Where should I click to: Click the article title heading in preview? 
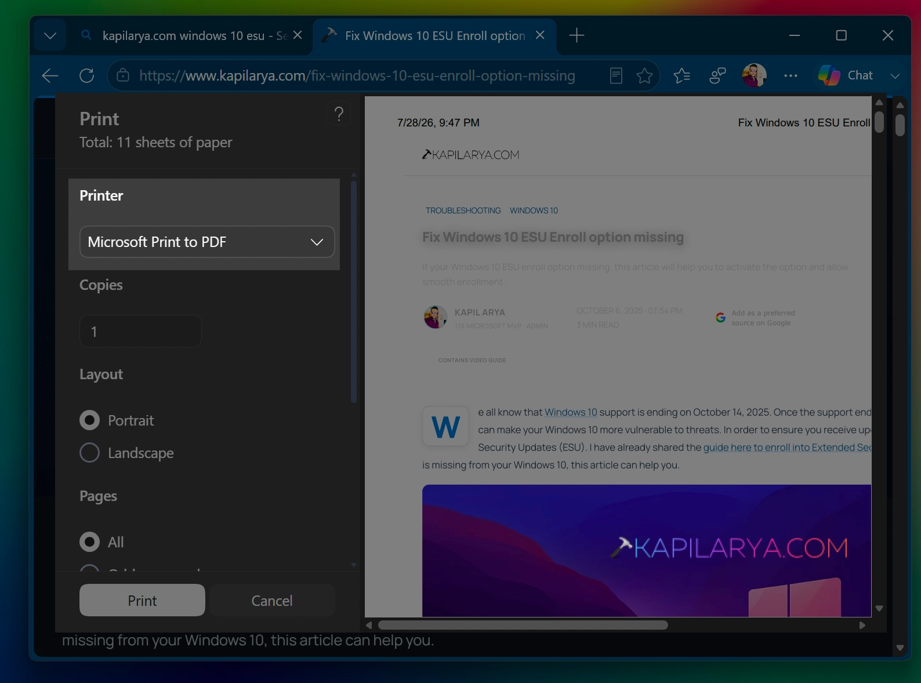553,237
